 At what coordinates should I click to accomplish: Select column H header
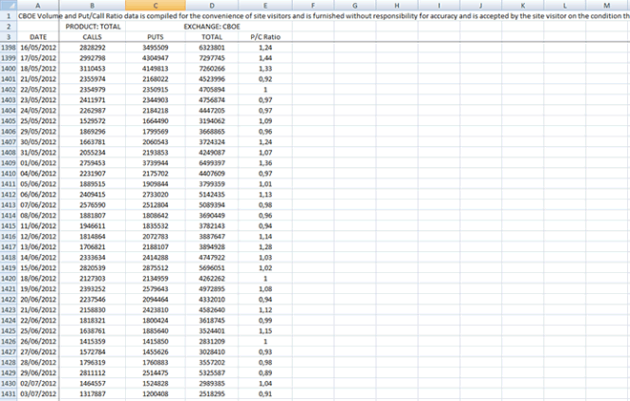pyautogui.click(x=396, y=5)
